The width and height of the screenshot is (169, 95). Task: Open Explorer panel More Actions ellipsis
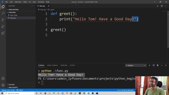pyautogui.click(x=32, y=6)
